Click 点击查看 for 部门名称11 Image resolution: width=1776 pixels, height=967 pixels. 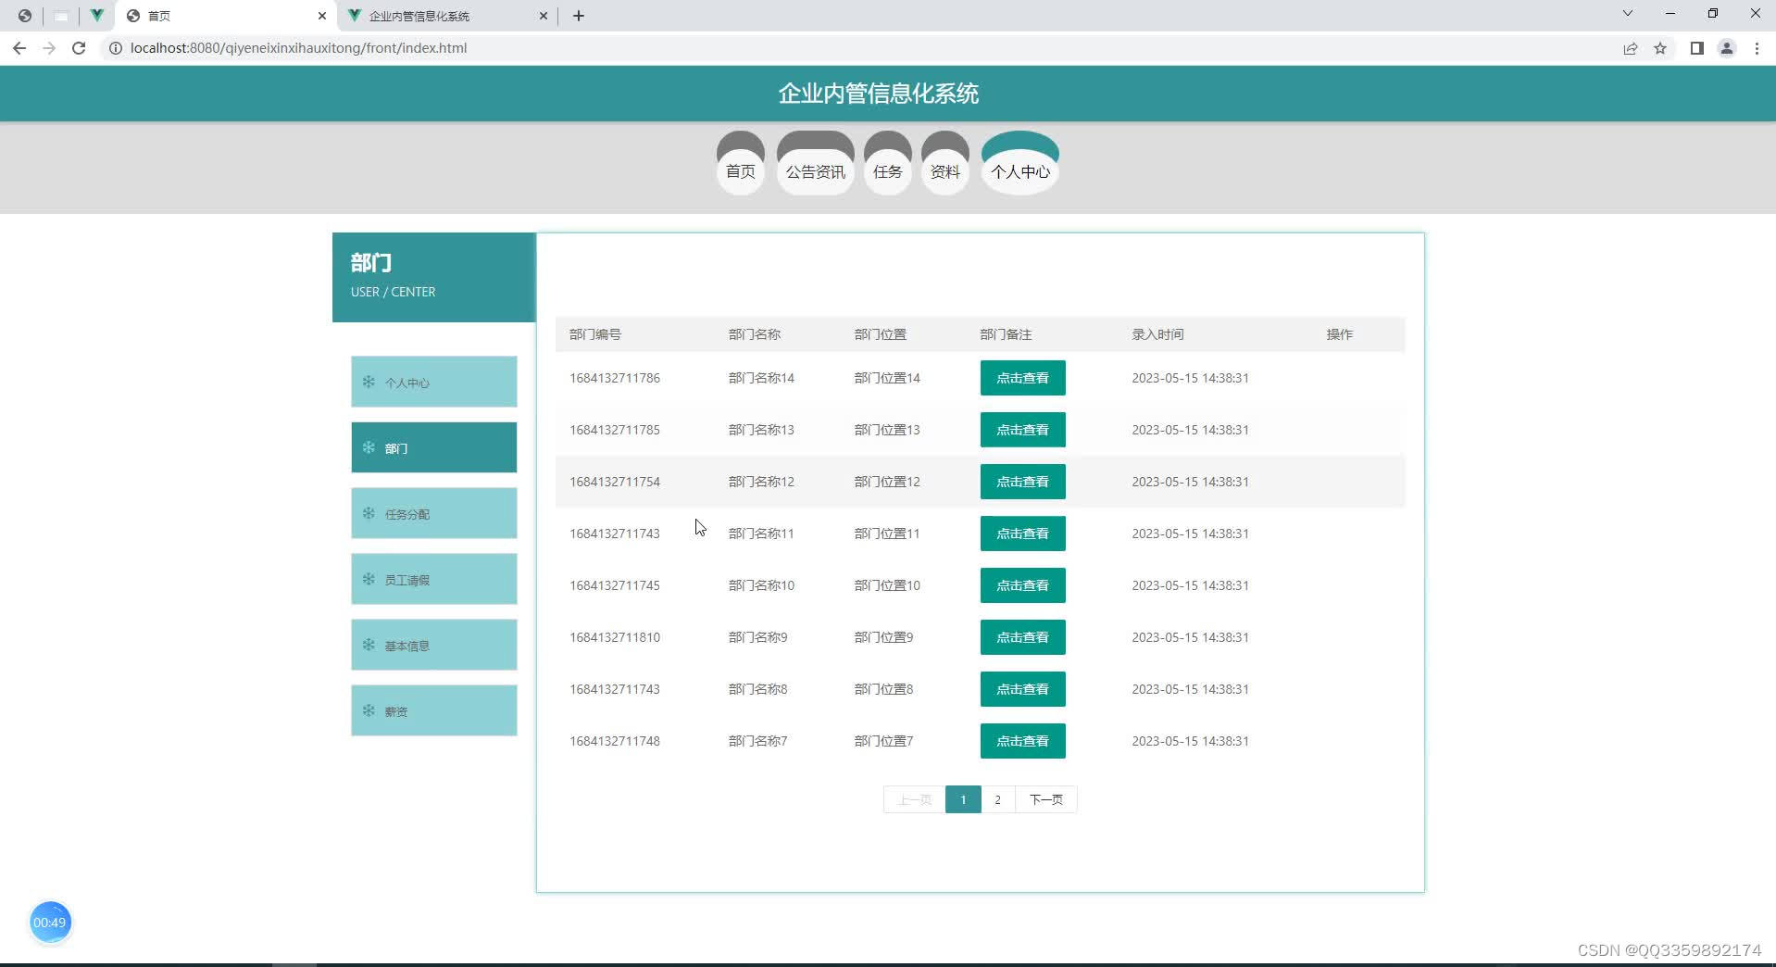[1022, 534]
